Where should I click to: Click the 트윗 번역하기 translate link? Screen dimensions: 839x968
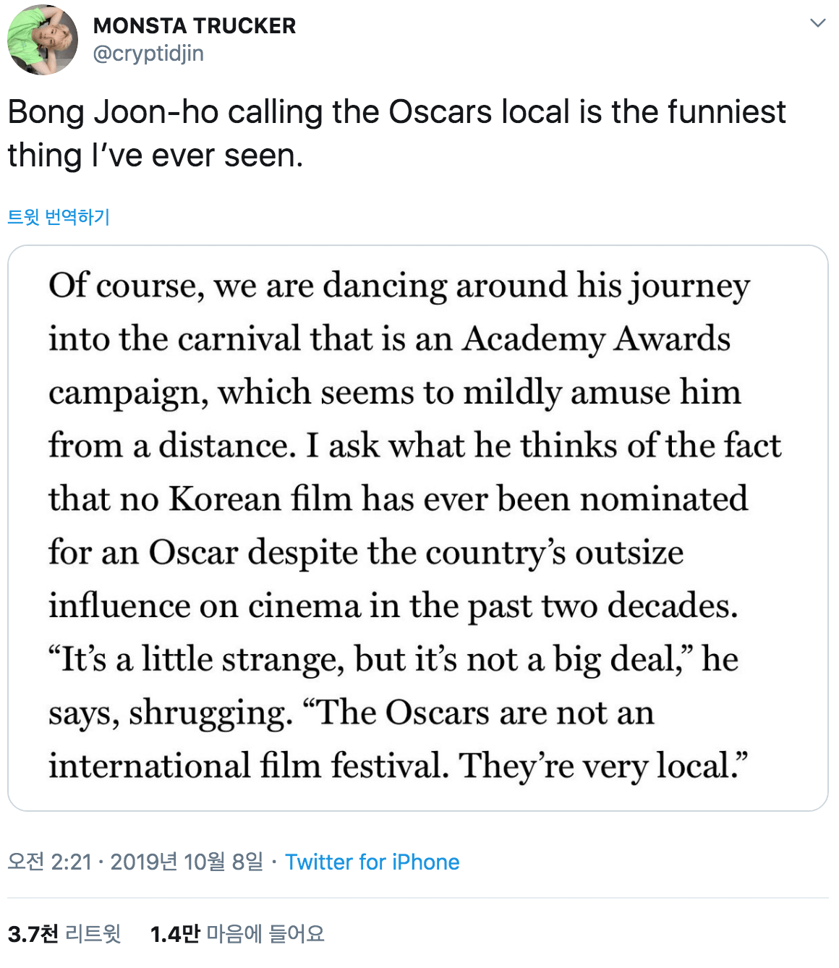59,217
